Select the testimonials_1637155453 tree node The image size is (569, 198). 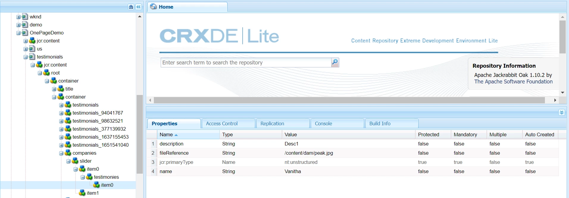(x=101, y=137)
